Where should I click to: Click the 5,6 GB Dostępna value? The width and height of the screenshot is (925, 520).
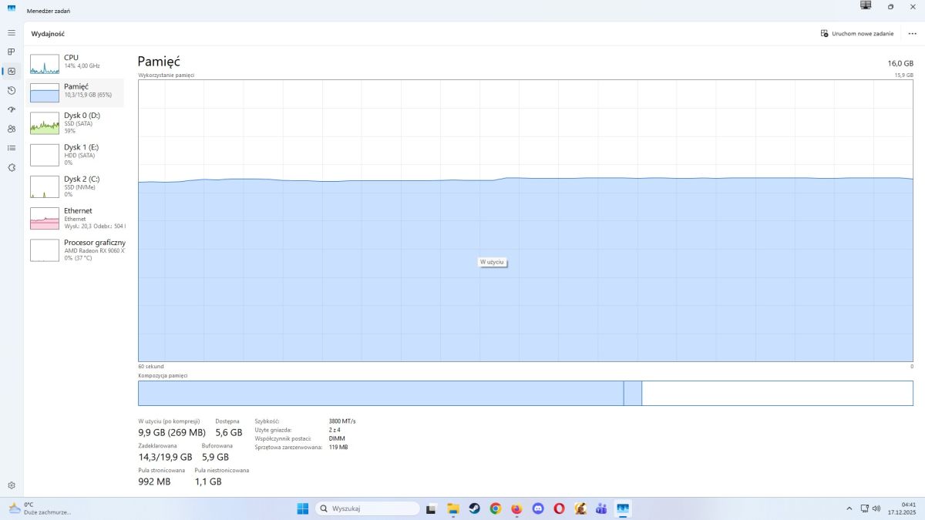229,433
